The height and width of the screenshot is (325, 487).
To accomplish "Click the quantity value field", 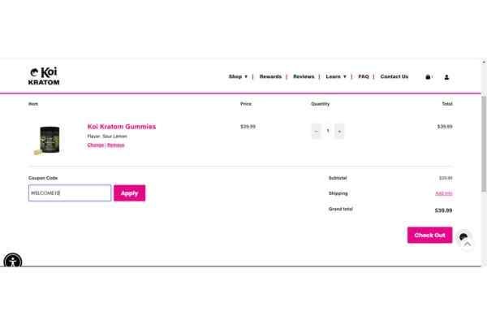I will click(x=328, y=131).
